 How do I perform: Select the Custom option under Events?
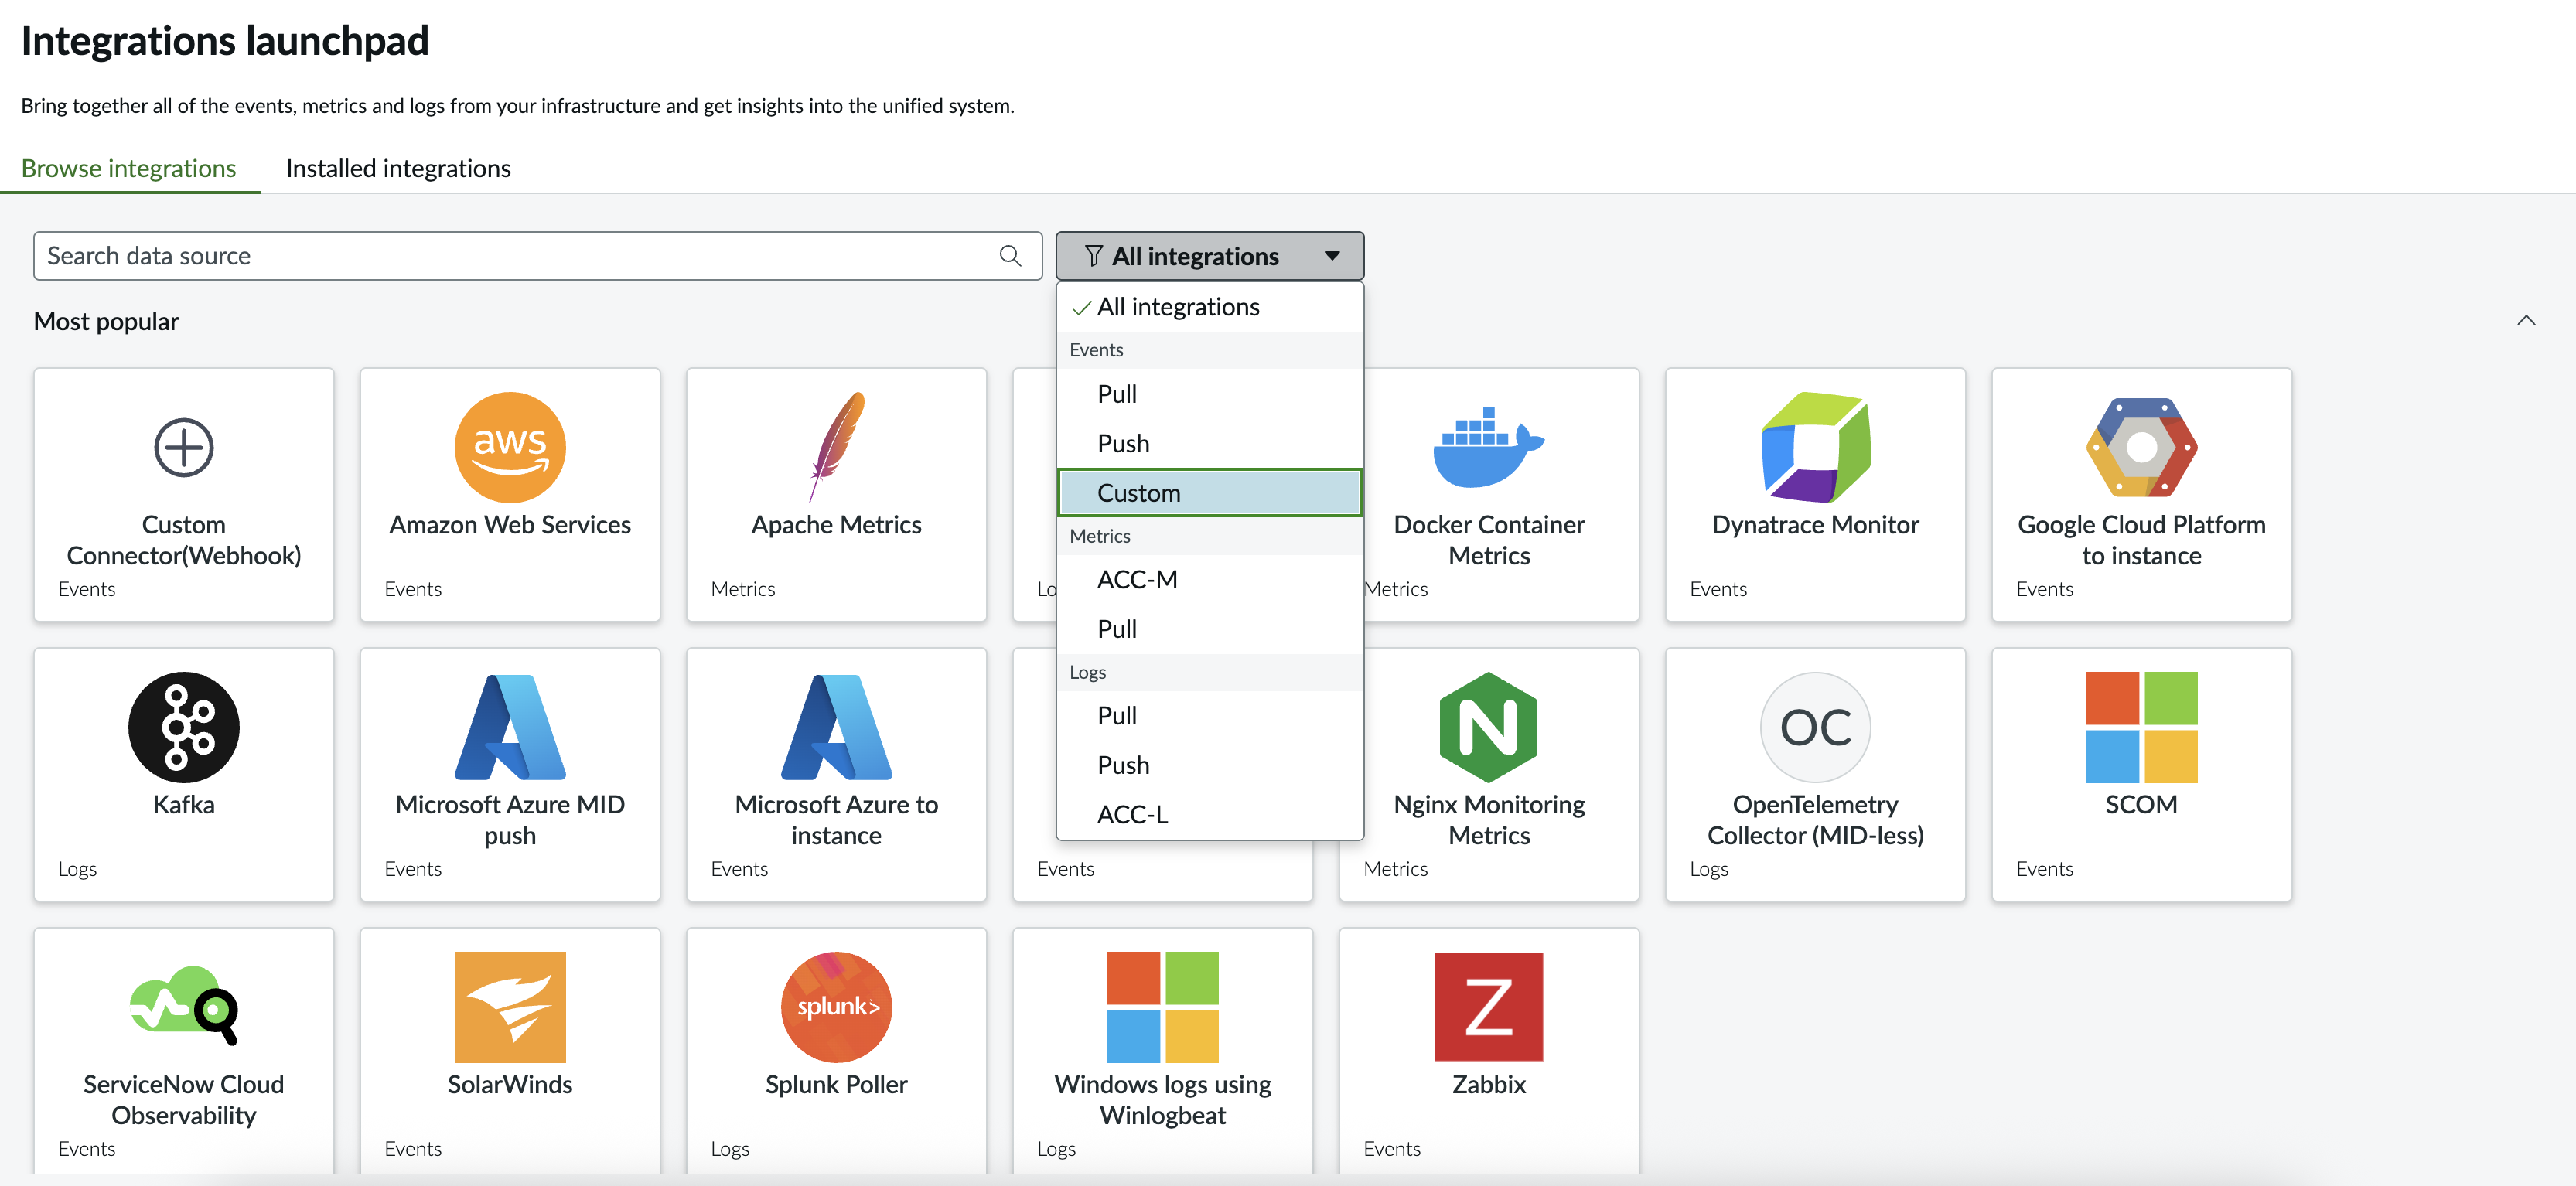[x=1210, y=493]
